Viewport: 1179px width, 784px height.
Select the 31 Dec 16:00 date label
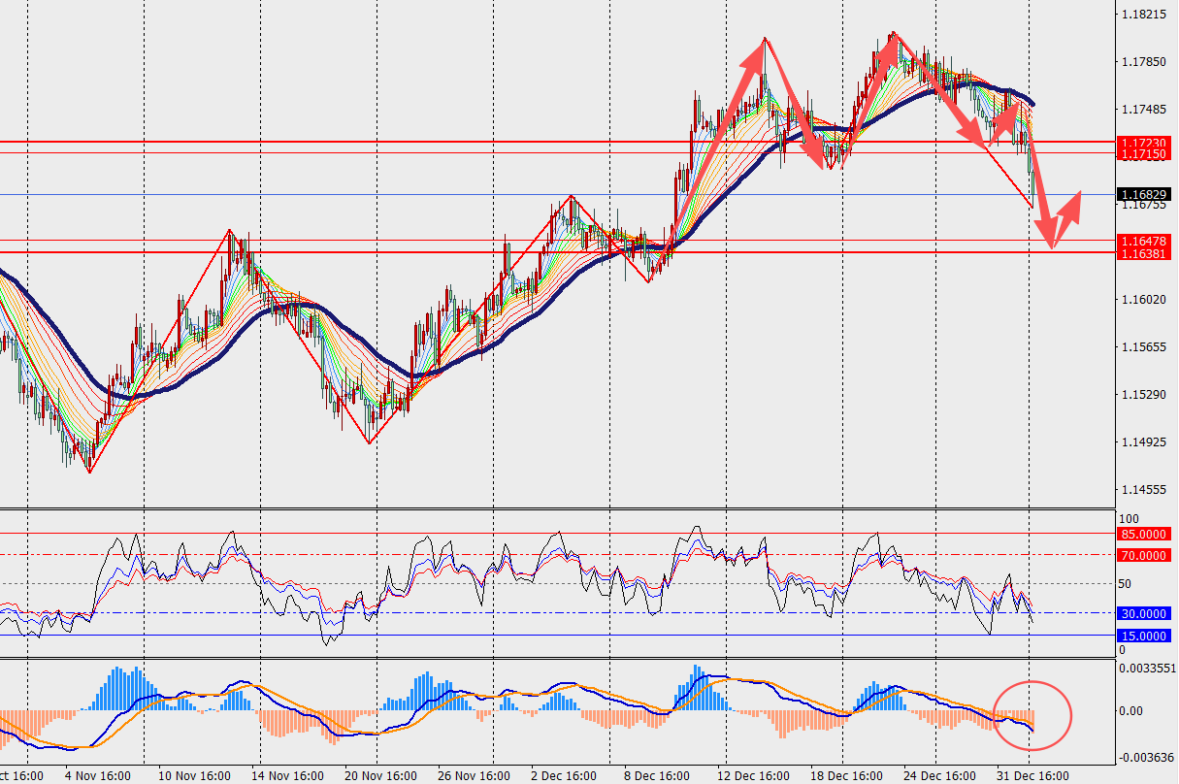point(1031,776)
